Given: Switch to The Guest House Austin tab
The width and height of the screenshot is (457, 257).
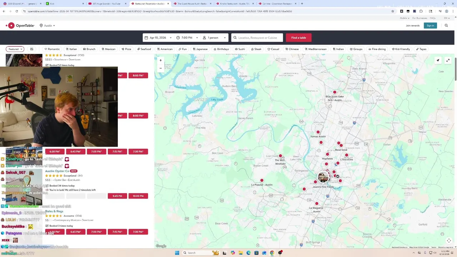Looking at the screenshot, I should tap(192, 4).
